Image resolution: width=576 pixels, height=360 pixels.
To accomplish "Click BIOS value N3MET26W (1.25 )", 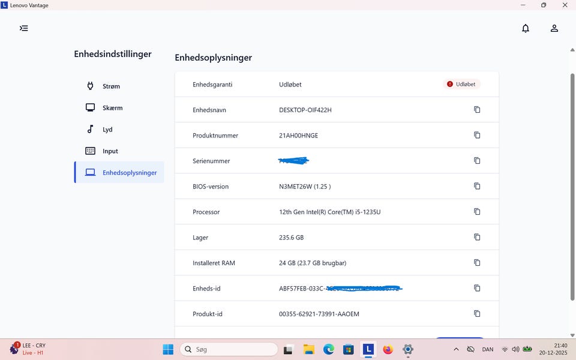I will point(305,186).
